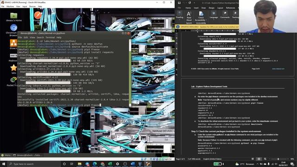The width and height of the screenshot is (297, 167).
Task: Switch to Print Layout view in Word
Action: [259, 159]
